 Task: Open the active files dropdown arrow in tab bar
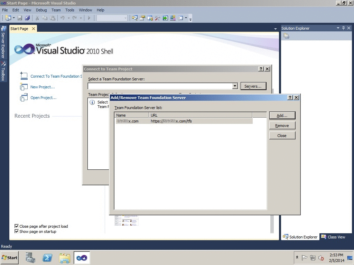click(276, 29)
